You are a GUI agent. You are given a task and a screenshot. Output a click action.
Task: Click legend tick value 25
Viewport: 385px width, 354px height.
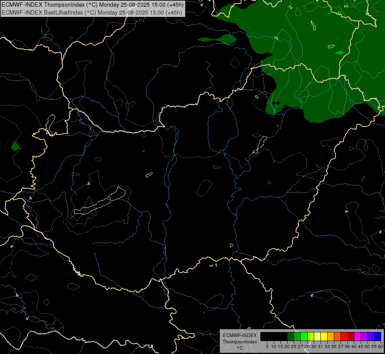294,347
